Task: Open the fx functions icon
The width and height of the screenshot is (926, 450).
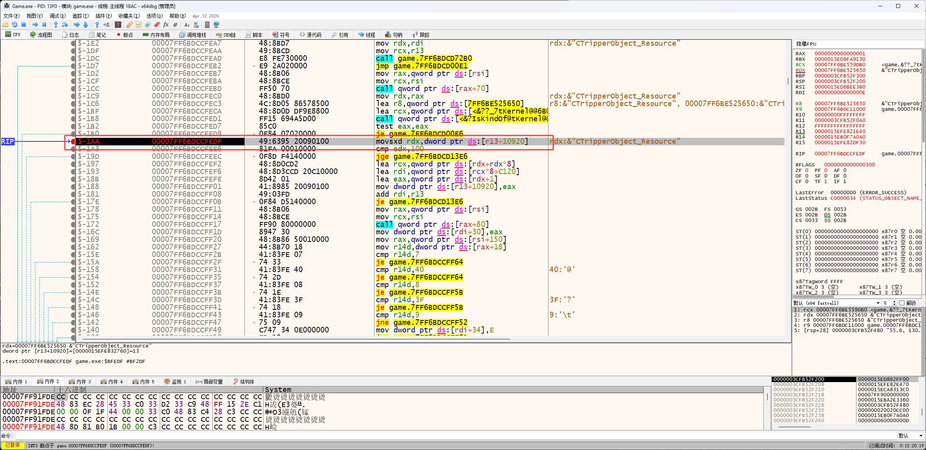Action: coord(166,25)
